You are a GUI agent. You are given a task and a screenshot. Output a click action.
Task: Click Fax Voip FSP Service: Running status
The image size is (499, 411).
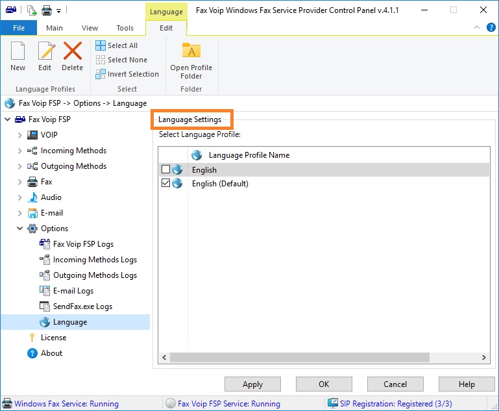coord(229,404)
